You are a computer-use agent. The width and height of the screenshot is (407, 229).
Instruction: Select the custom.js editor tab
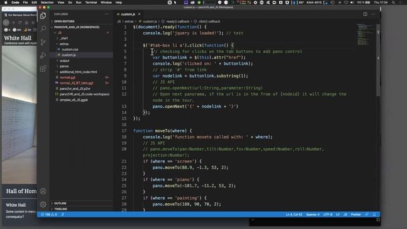(x=128, y=14)
